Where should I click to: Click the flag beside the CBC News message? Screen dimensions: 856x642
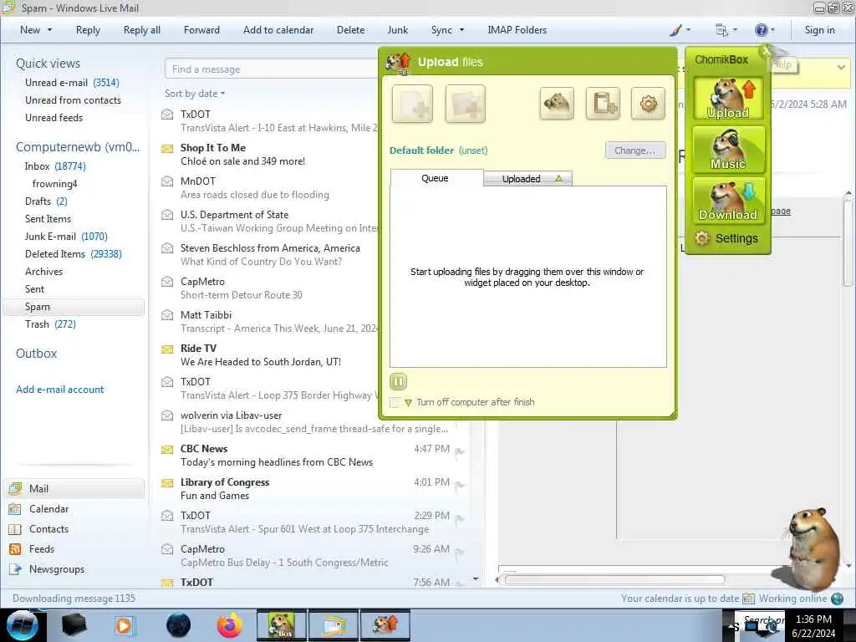tap(460, 452)
